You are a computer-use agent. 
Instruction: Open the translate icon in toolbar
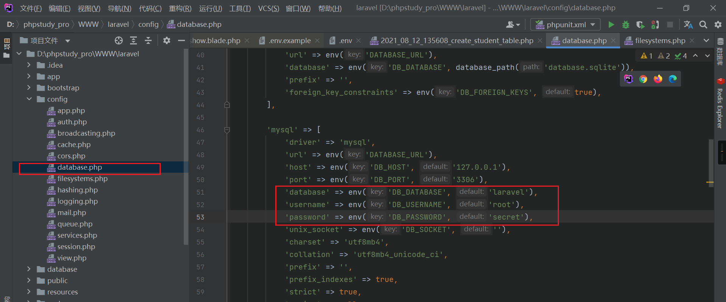688,25
